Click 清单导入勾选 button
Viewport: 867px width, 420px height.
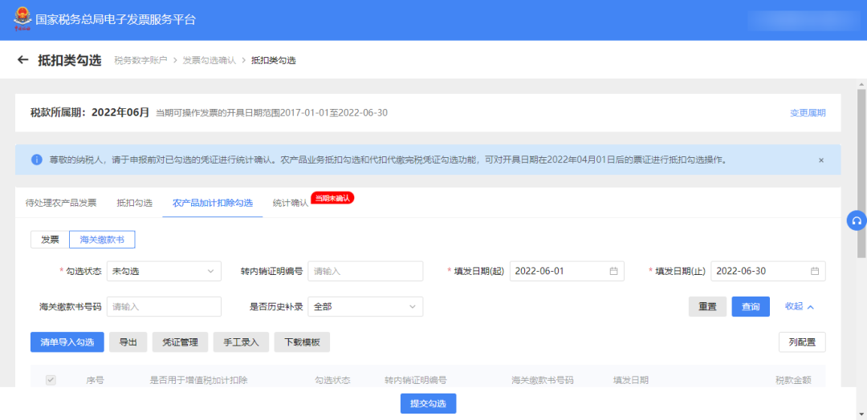pos(67,342)
